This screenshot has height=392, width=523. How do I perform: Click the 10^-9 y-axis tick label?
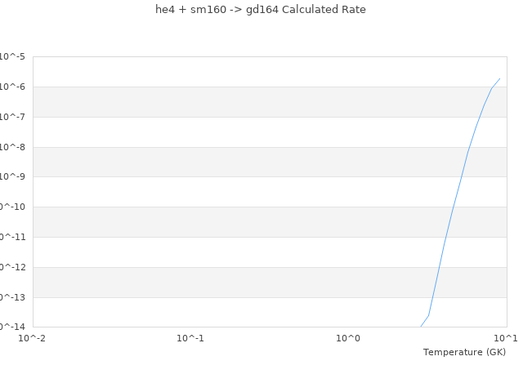point(12,177)
